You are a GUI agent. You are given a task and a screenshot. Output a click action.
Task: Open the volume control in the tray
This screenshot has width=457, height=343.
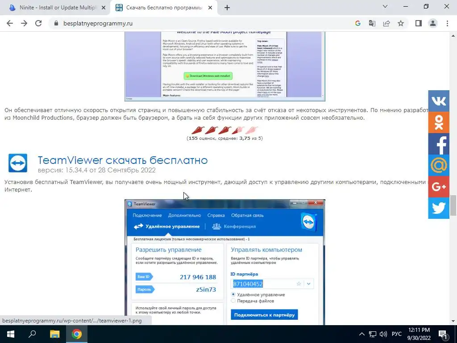(383, 334)
